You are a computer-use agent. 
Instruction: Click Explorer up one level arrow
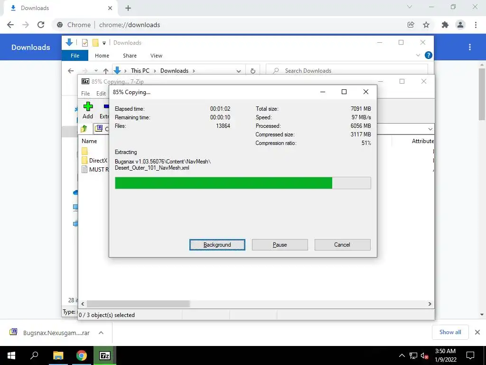tap(106, 71)
